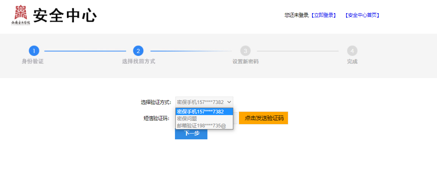
Task: Click step 1 circle icon
Action: 34,51
